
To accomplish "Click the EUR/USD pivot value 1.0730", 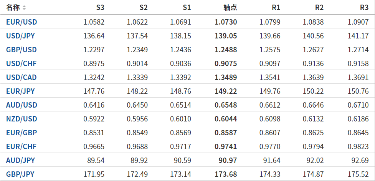I will [x=226, y=22].
